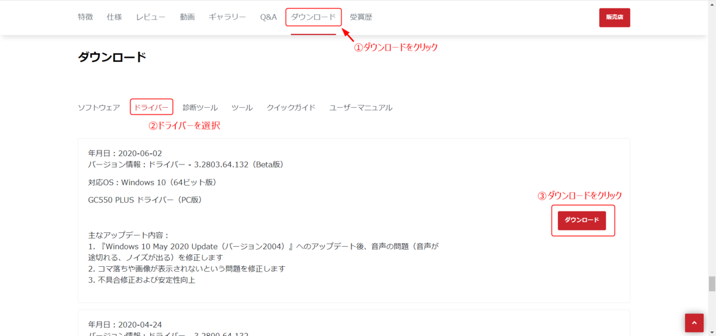Image resolution: width=716 pixels, height=336 pixels.
Task: Click the GC550 PLUS ドライバー（PC版） text
Action: click(x=145, y=200)
